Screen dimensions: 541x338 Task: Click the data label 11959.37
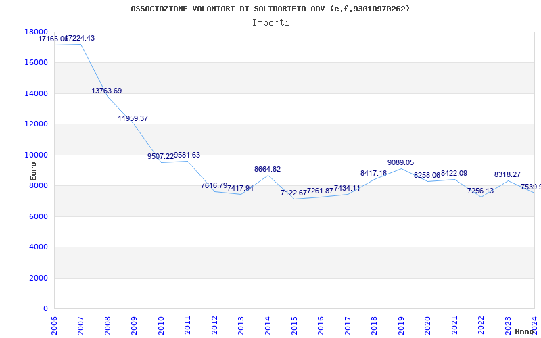[133, 119]
